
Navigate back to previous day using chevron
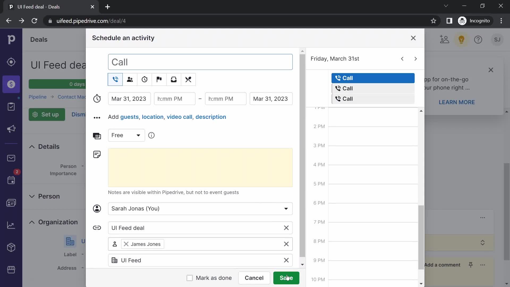pyautogui.click(x=402, y=58)
